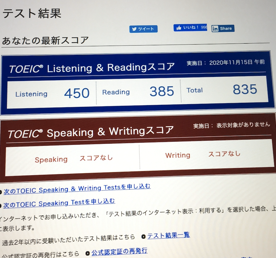Click the 'Writing' label

pyautogui.click(x=178, y=155)
